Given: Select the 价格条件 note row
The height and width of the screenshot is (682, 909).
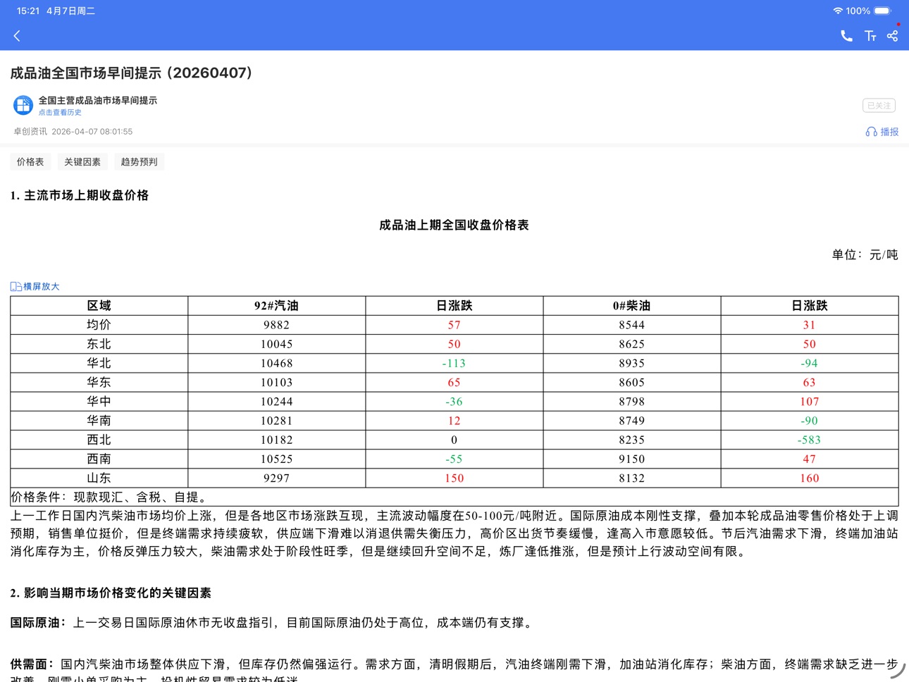Looking at the screenshot, I should tap(455, 497).
